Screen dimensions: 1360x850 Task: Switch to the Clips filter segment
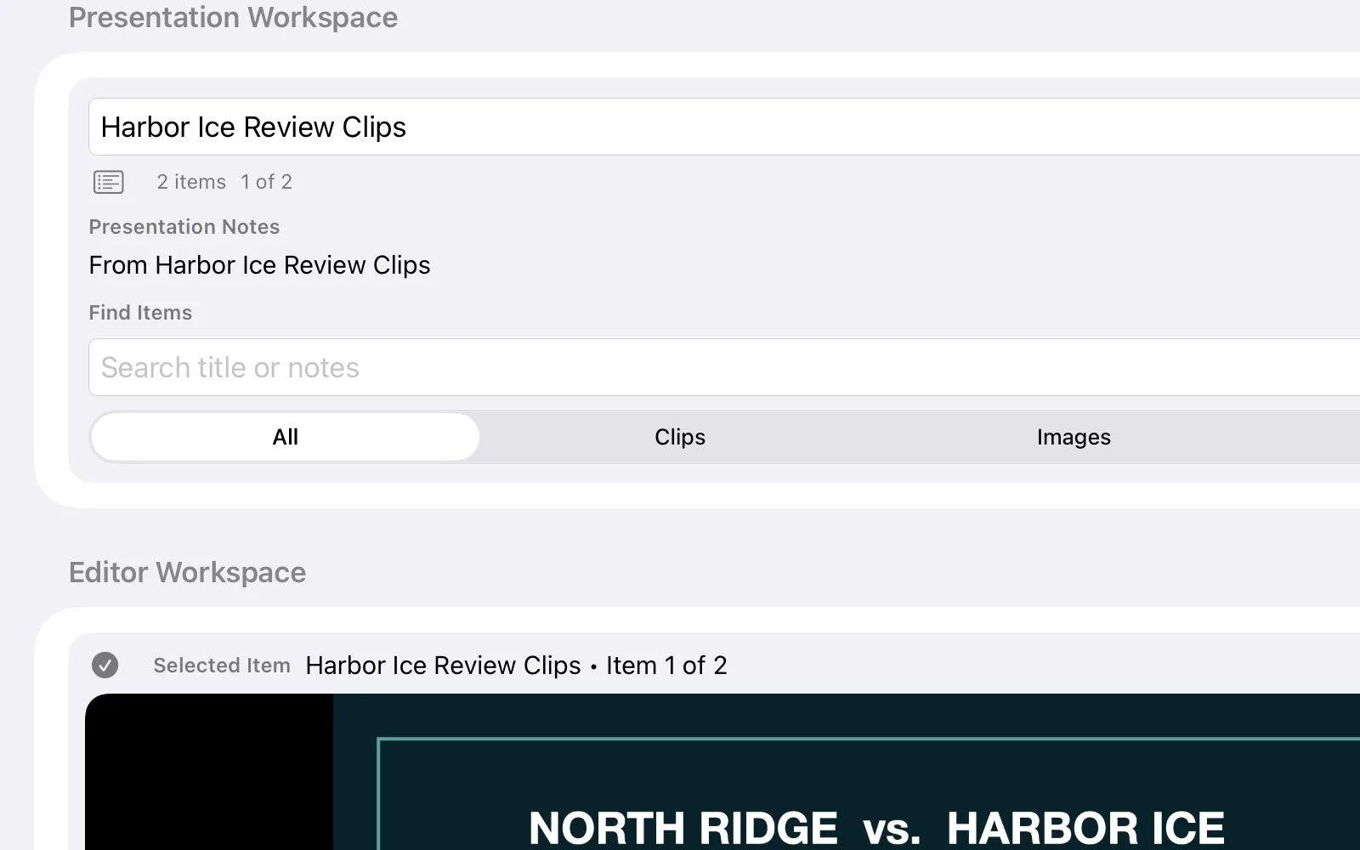680,437
